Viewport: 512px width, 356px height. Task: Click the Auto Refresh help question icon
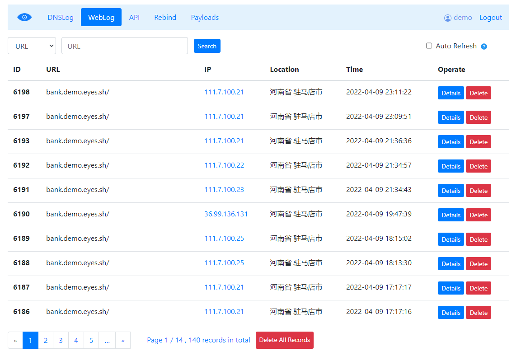(x=484, y=47)
